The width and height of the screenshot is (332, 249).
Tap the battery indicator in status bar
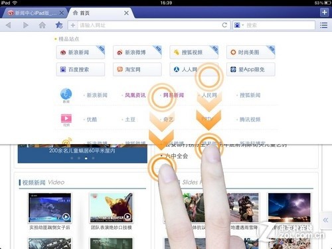pos(327,3)
